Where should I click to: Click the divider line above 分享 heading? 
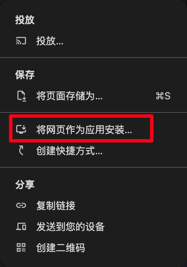click(93, 167)
